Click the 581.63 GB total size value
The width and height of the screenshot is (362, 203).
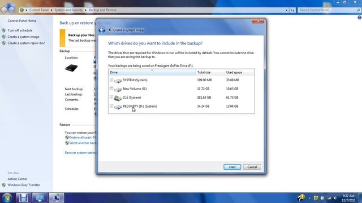click(x=204, y=98)
